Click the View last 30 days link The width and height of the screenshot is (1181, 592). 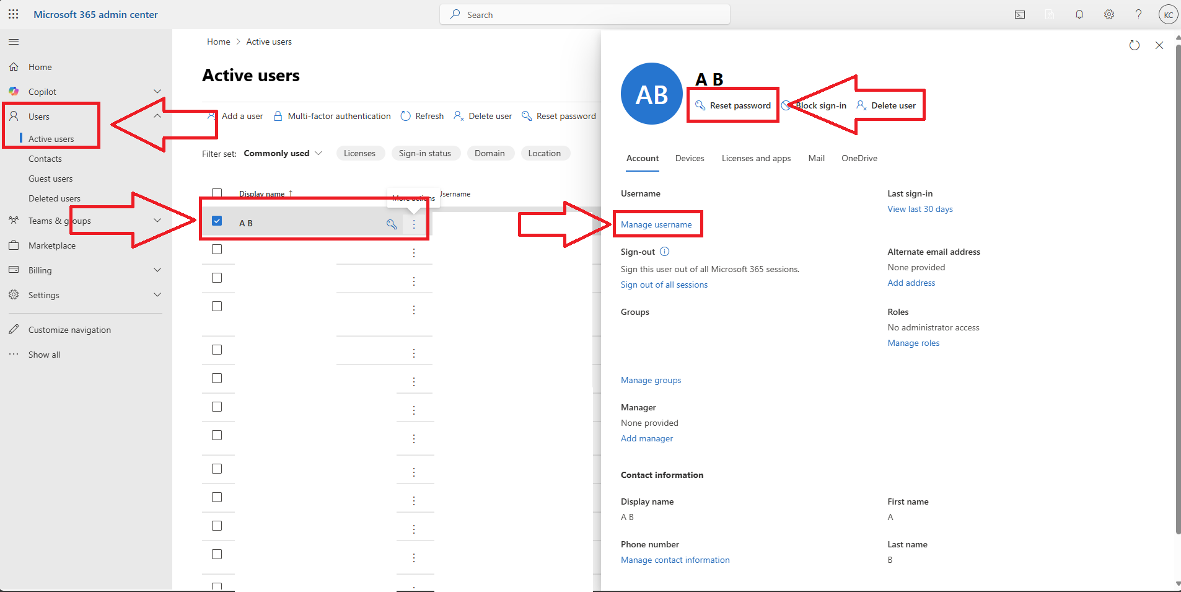pyautogui.click(x=920, y=209)
